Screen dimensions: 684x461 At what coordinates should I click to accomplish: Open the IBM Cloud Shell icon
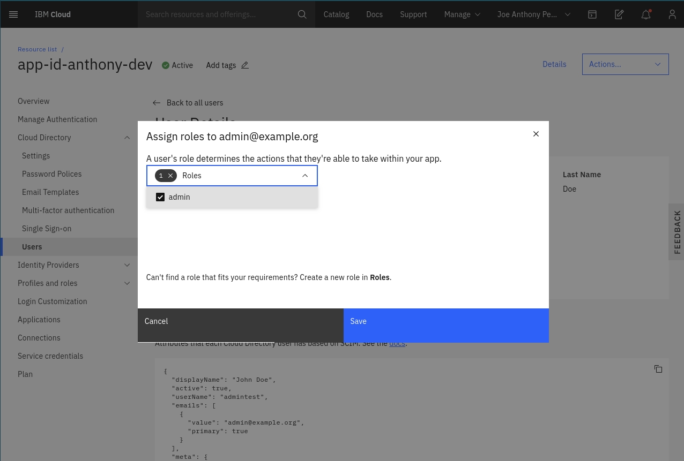592,14
